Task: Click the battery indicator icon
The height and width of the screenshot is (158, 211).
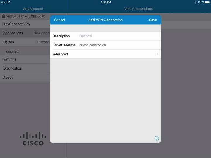Action: click(207, 2)
